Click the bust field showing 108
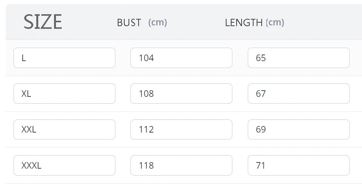The height and width of the screenshot is (189, 362). [181, 94]
